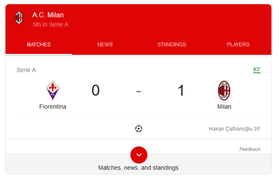Click Hakan Çalhanoğlu 35' goal scorer
Viewport: 279px width, 179px height.
235,129
